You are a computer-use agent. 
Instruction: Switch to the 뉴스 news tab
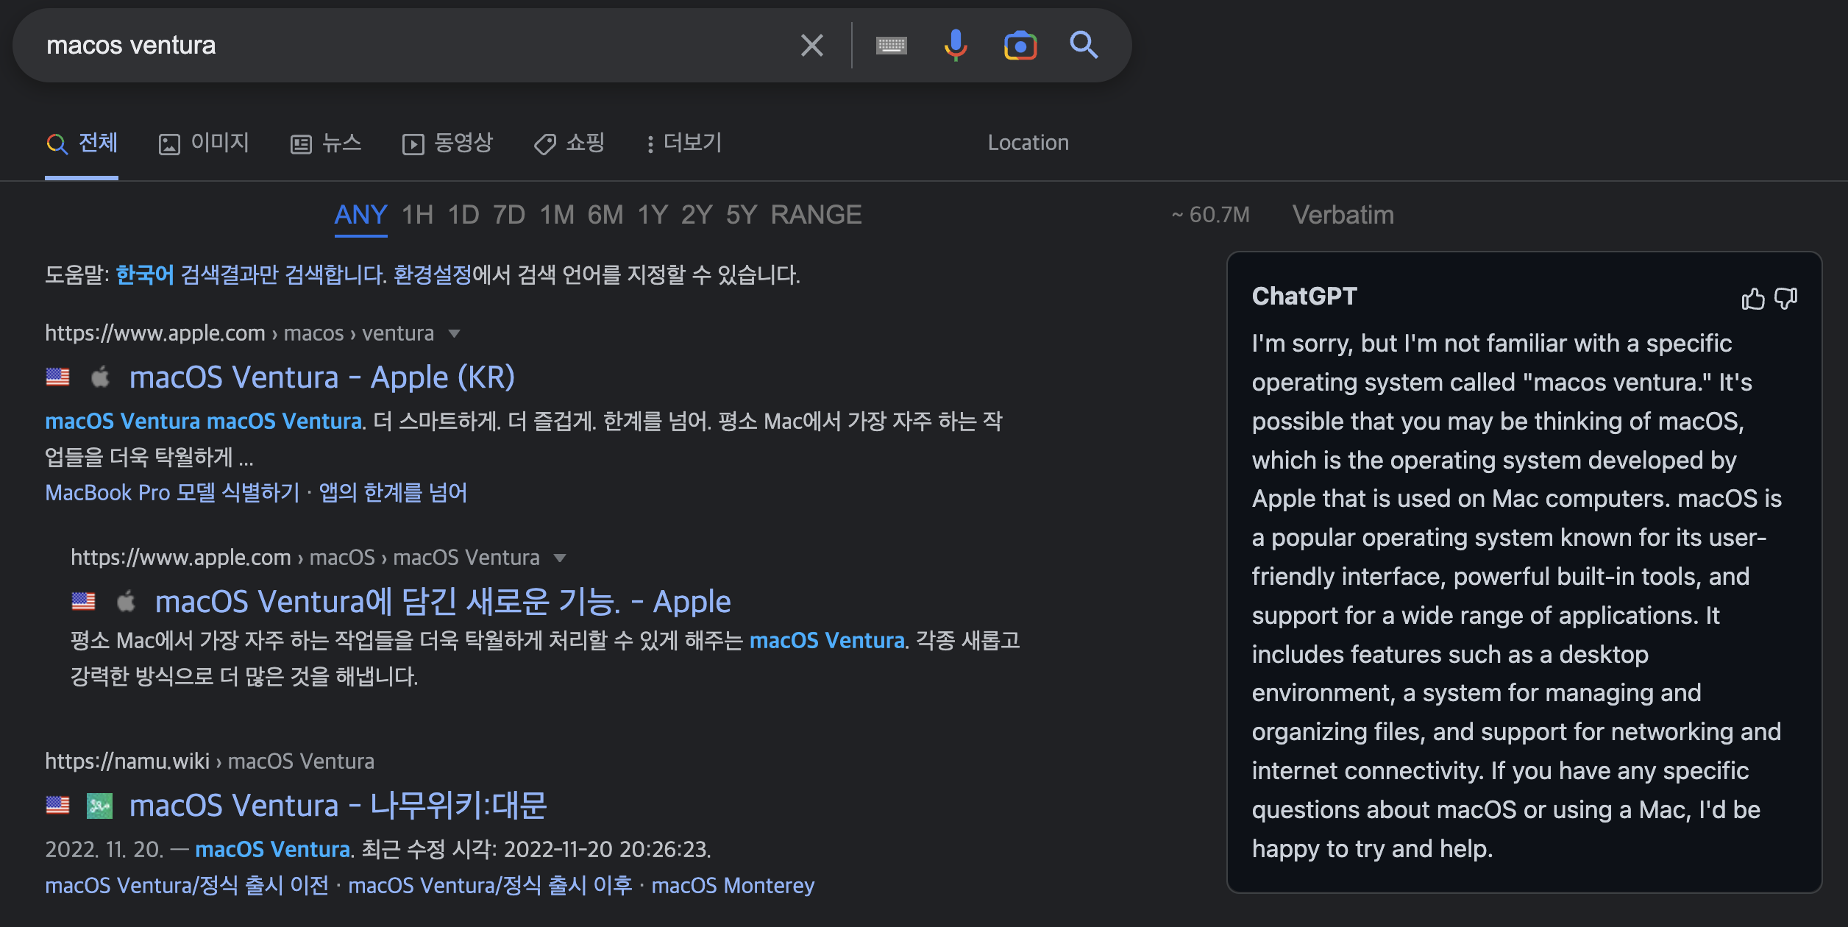pyautogui.click(x=326, y=143)
